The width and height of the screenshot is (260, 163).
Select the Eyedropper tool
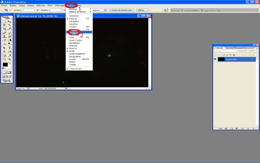pyautogui.click(x=10, y=55)
